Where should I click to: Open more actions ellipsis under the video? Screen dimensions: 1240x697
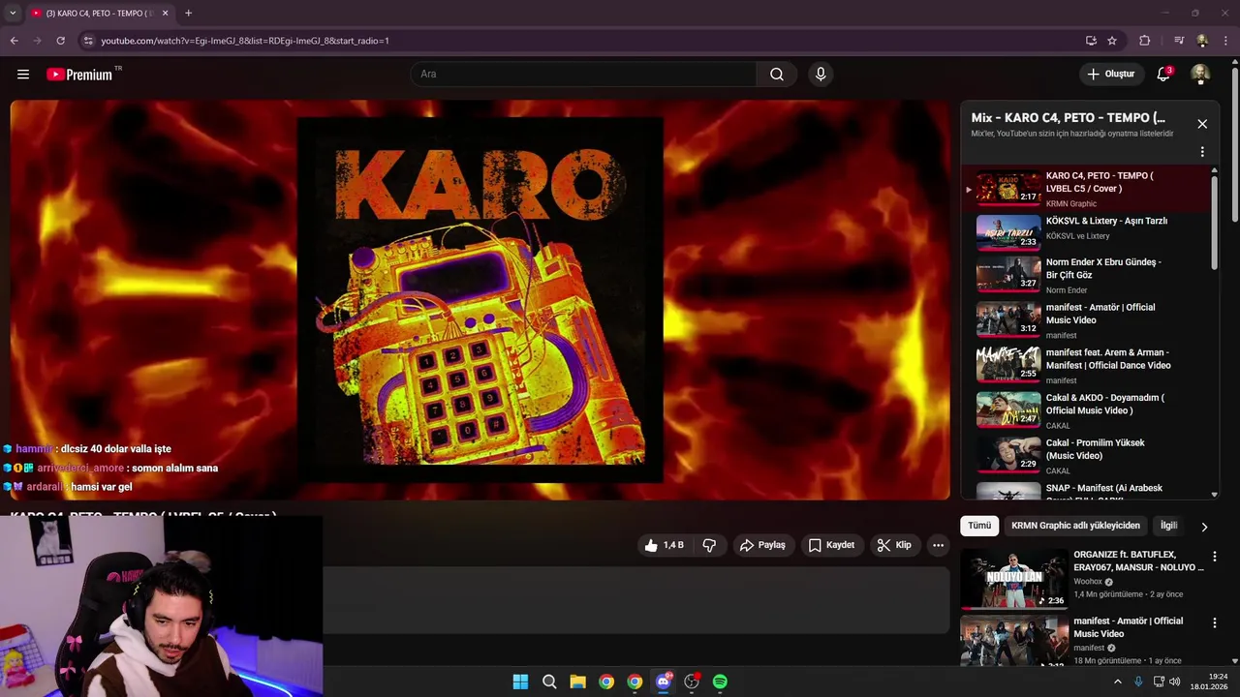tap(938, 545)
